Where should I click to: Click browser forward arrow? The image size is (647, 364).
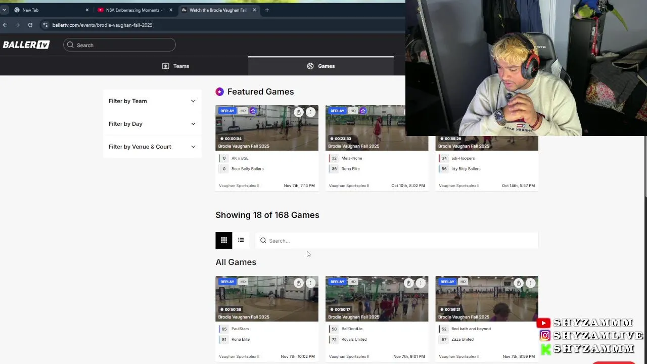(18, 25)
